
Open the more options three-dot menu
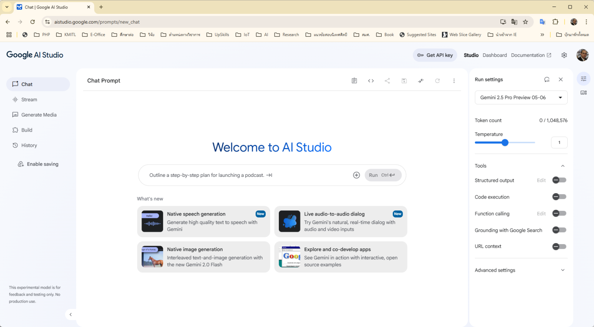(454, 80)
